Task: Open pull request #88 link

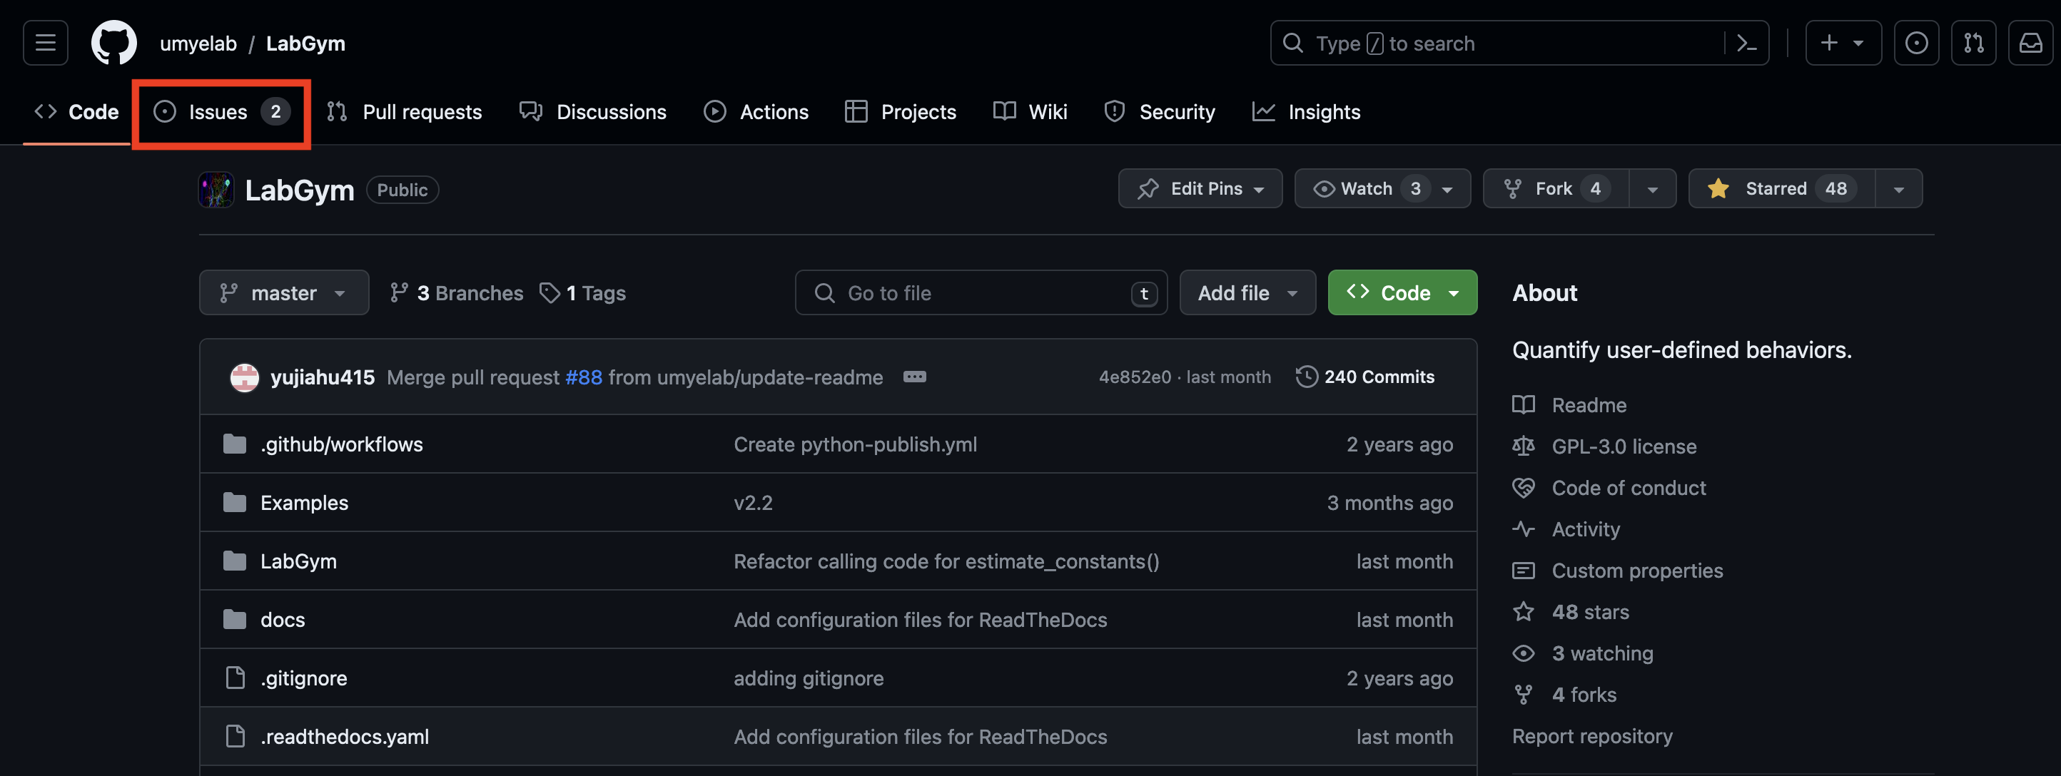Action: coord(583,377)
